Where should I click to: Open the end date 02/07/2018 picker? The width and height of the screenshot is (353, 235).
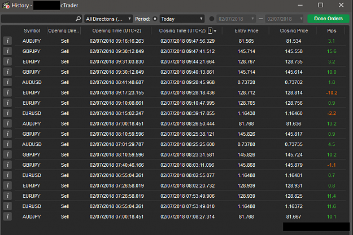tap(285, 19)
